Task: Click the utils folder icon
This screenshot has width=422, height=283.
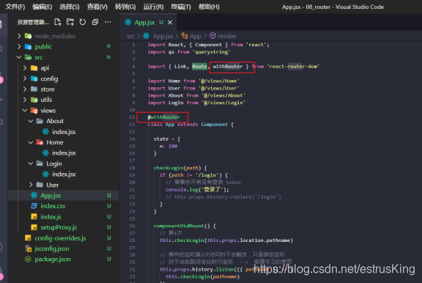Action: click(x=34, y=100)
